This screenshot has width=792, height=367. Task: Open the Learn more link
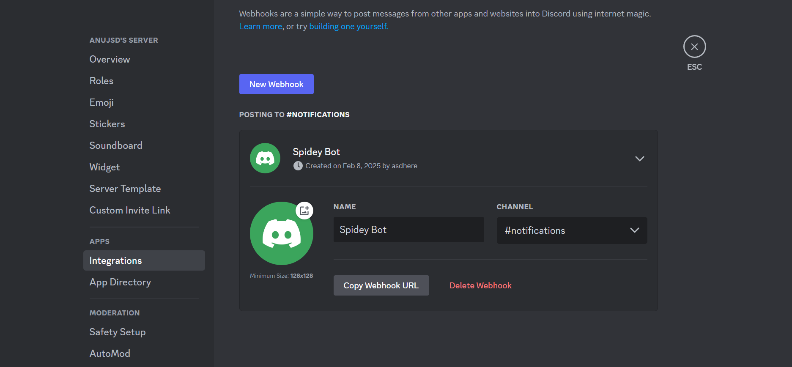coord(260,26)
